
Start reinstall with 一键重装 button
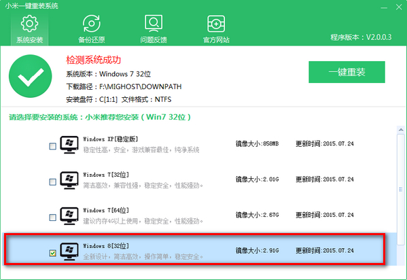[x=347, y=72]
